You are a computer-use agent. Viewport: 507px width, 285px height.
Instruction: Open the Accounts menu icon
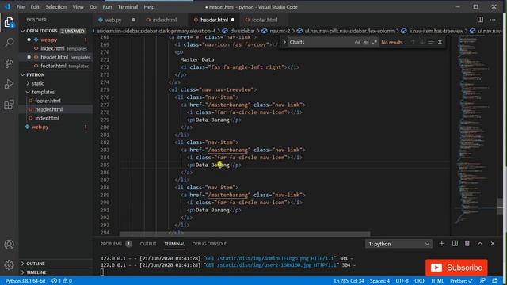point(9,245)
